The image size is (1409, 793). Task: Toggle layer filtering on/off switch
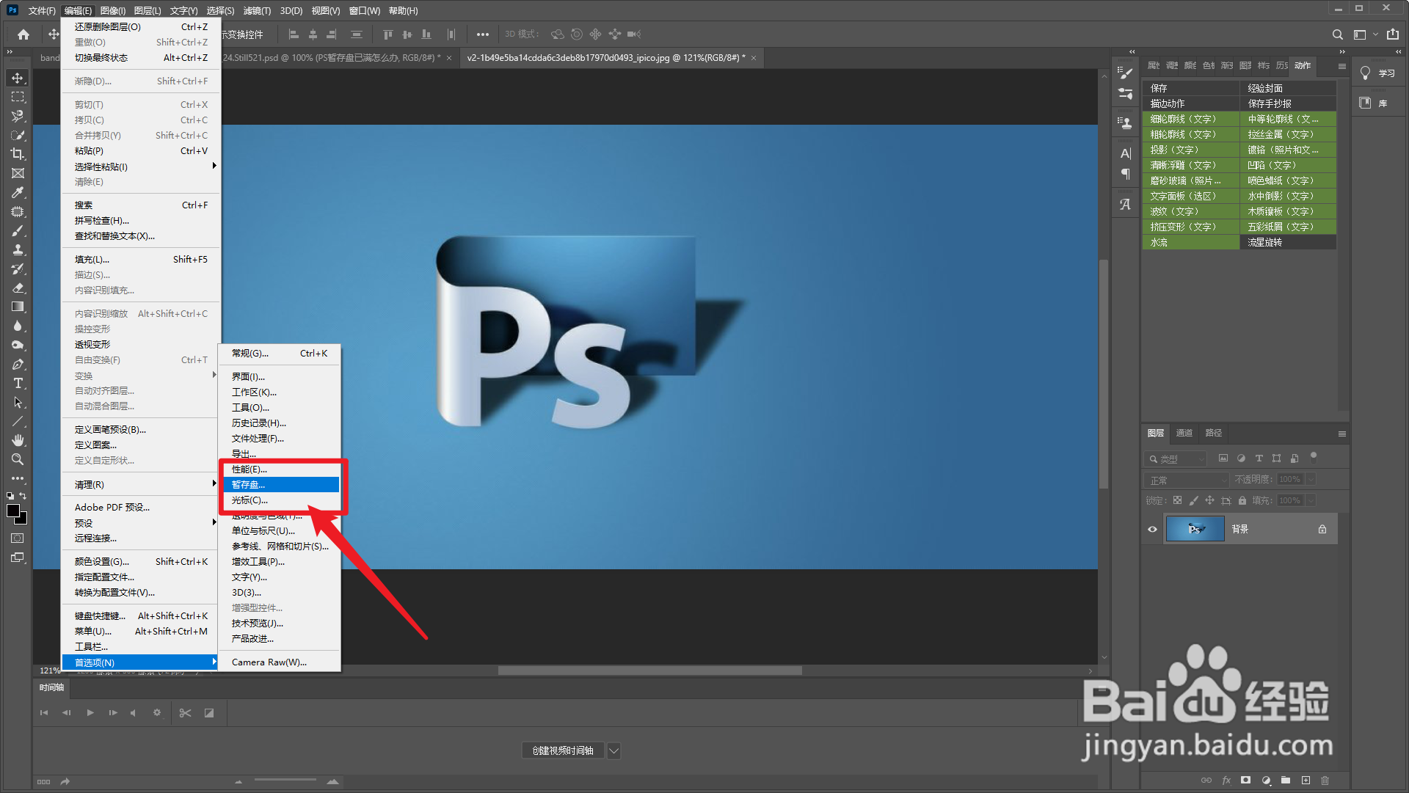1314,456
